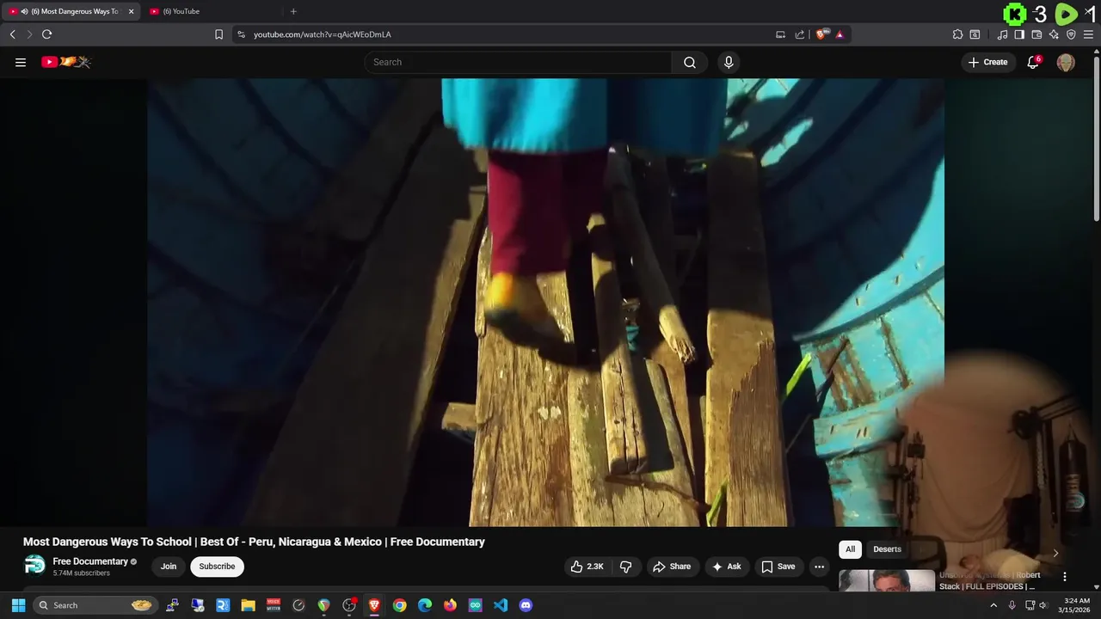Select the All filter chip

850,549
